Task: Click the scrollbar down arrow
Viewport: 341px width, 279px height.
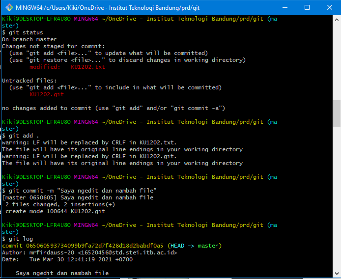Action: point(337,273)
